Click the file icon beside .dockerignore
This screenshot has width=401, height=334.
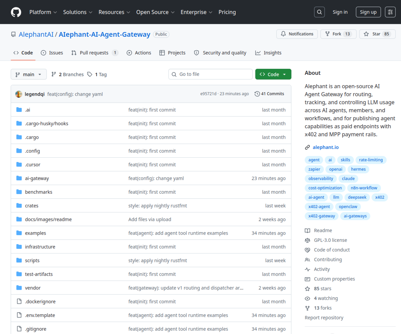(x=19, y=301)
